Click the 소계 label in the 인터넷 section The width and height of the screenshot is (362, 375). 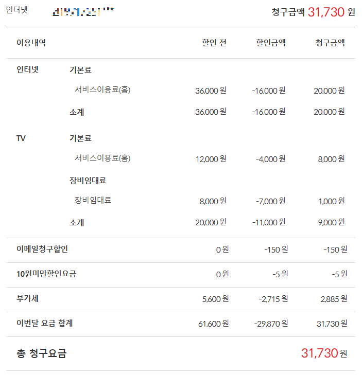tap(77, 112)
